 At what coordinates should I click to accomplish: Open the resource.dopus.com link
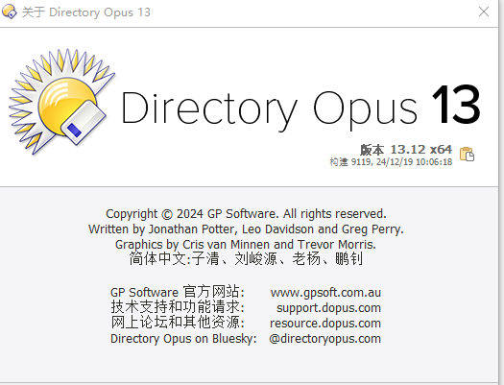(x=325, y=324)
